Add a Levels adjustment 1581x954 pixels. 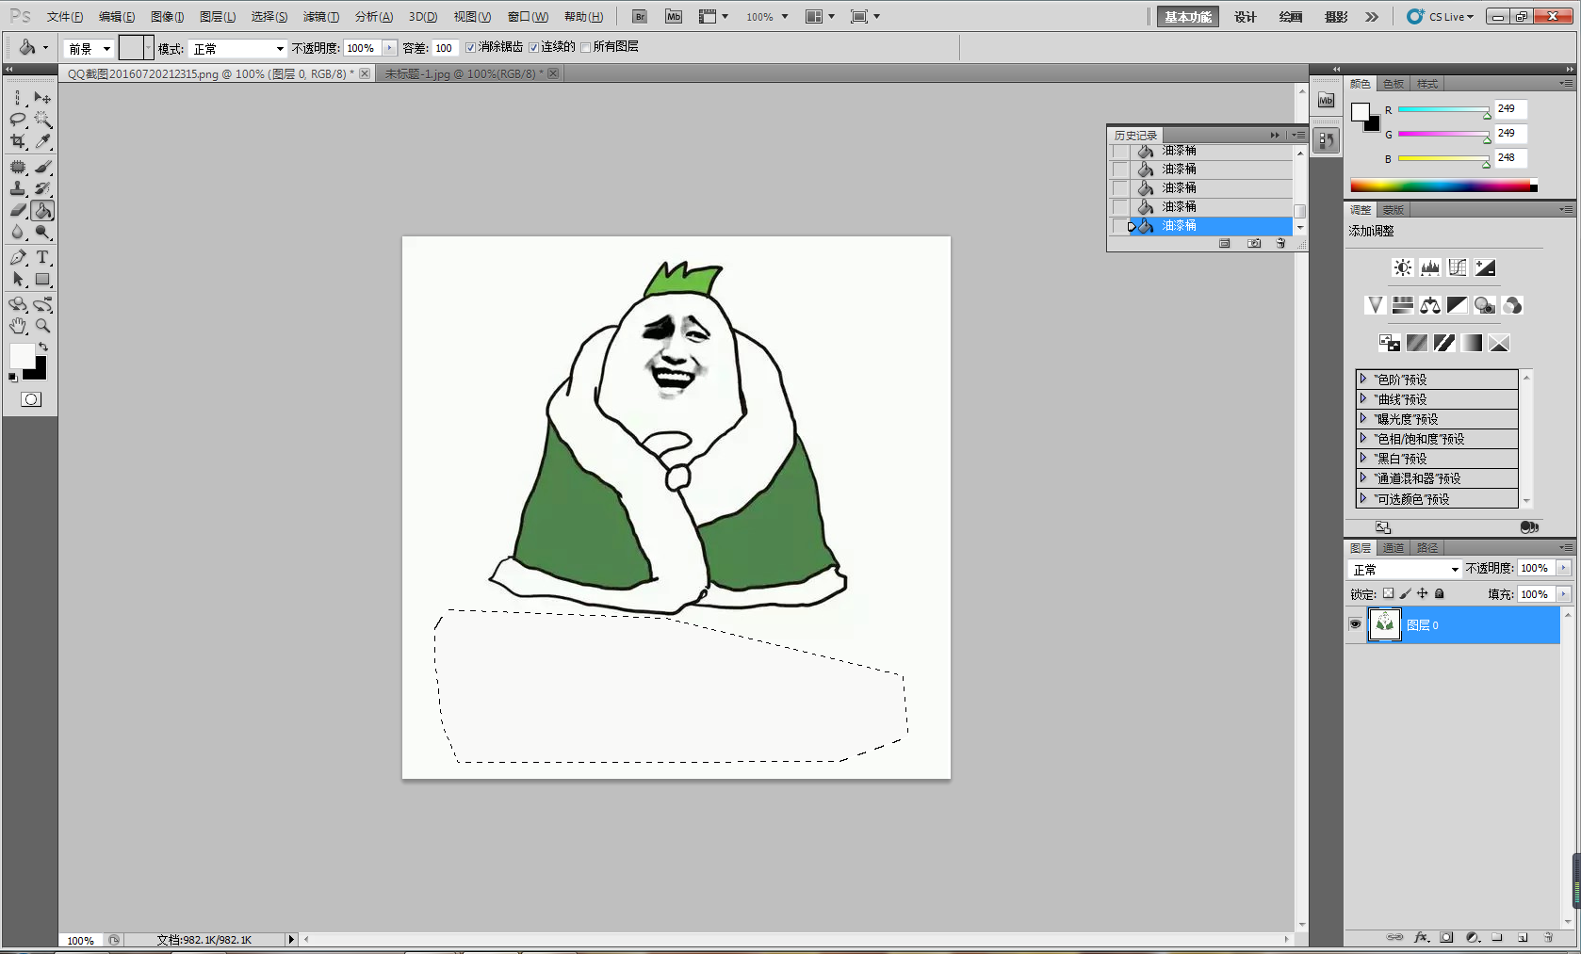pos(1430,267)
